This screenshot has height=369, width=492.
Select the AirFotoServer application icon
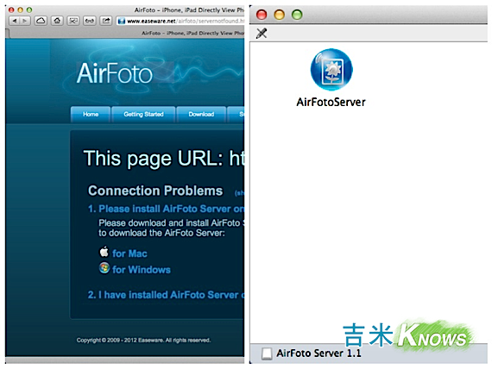tap(331, 70)
